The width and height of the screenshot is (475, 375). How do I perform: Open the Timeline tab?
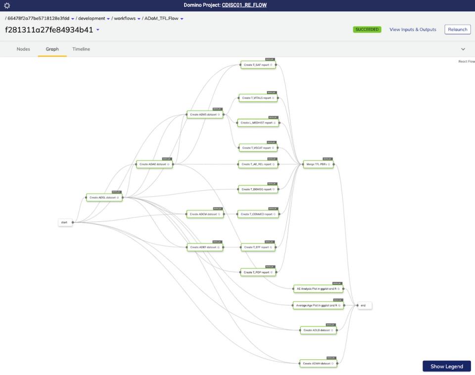[x=81, y=49]
